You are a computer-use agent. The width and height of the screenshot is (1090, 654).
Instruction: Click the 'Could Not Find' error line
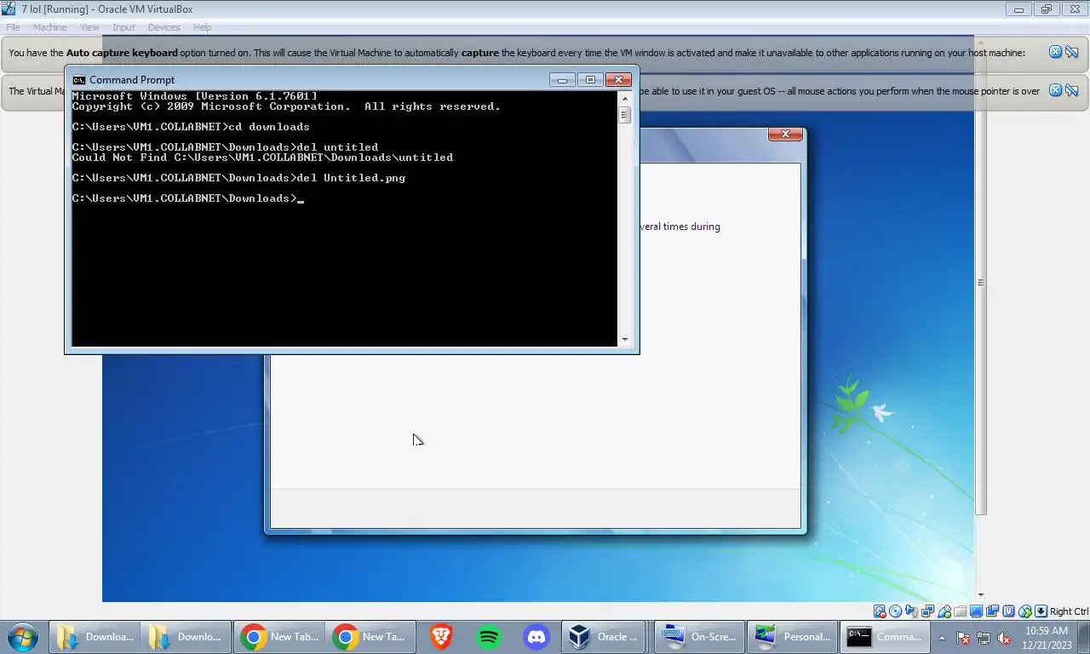coord(262,158)
